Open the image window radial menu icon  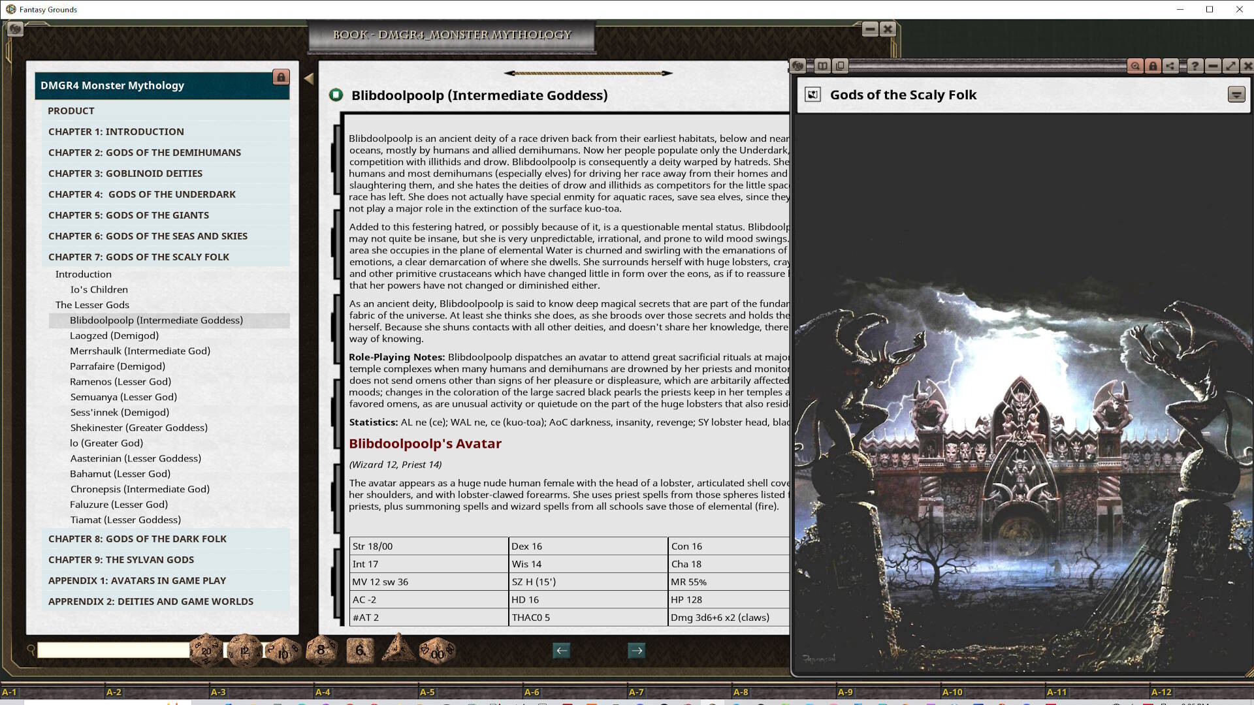coord(797,66)
